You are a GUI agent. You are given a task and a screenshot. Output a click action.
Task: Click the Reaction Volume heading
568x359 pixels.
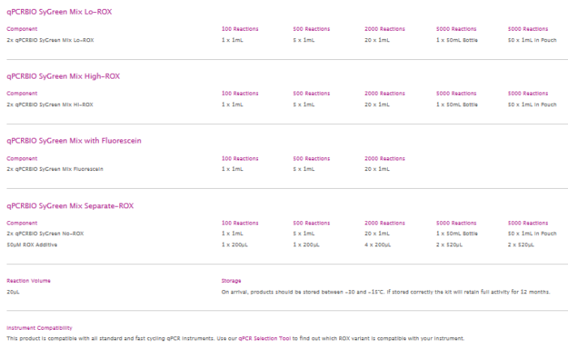(28, 280)
